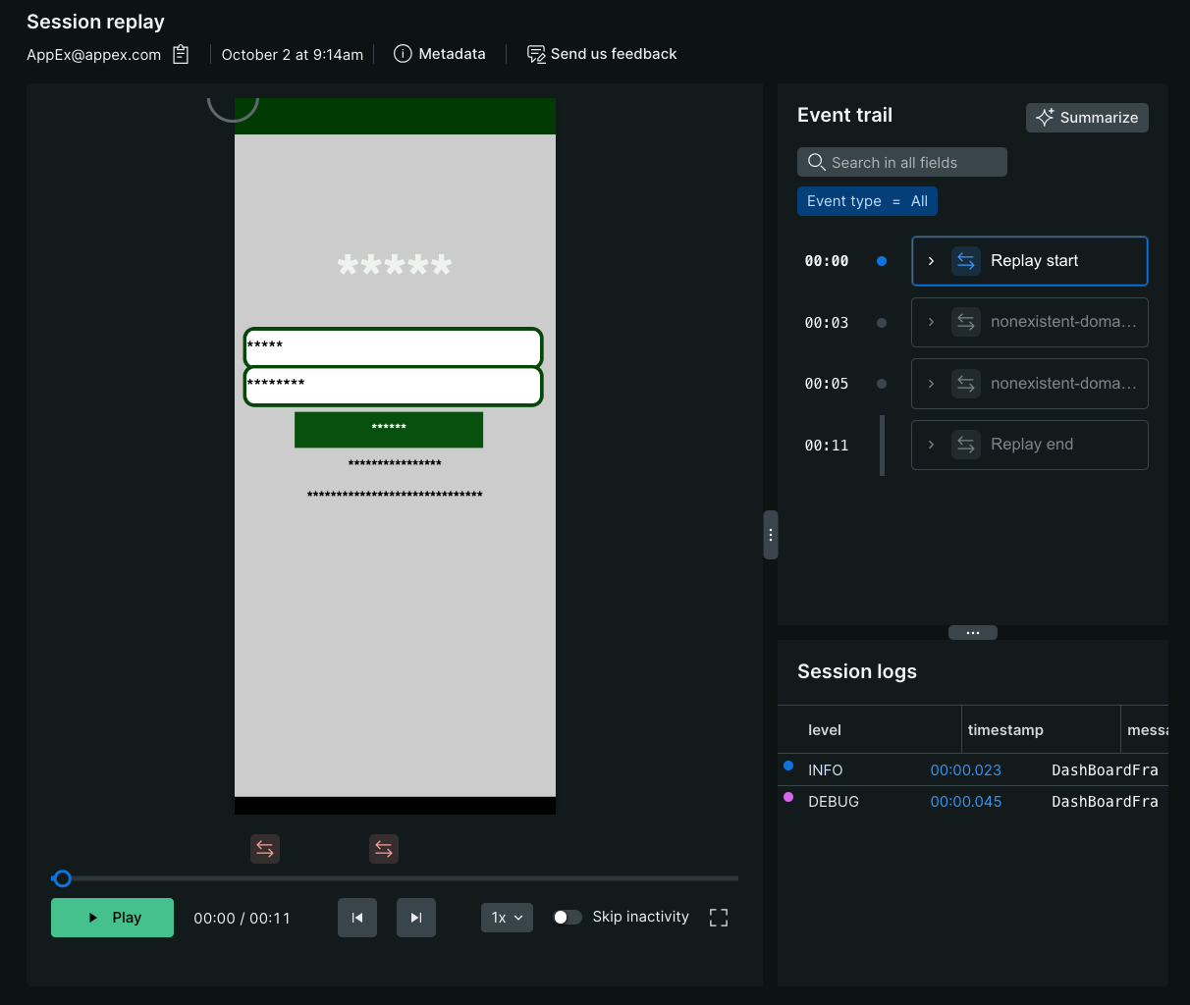1190x1005 pixels.
Task: Enter fullscreen replay mode
Action: pyautogui.click(x=719, y=918)
